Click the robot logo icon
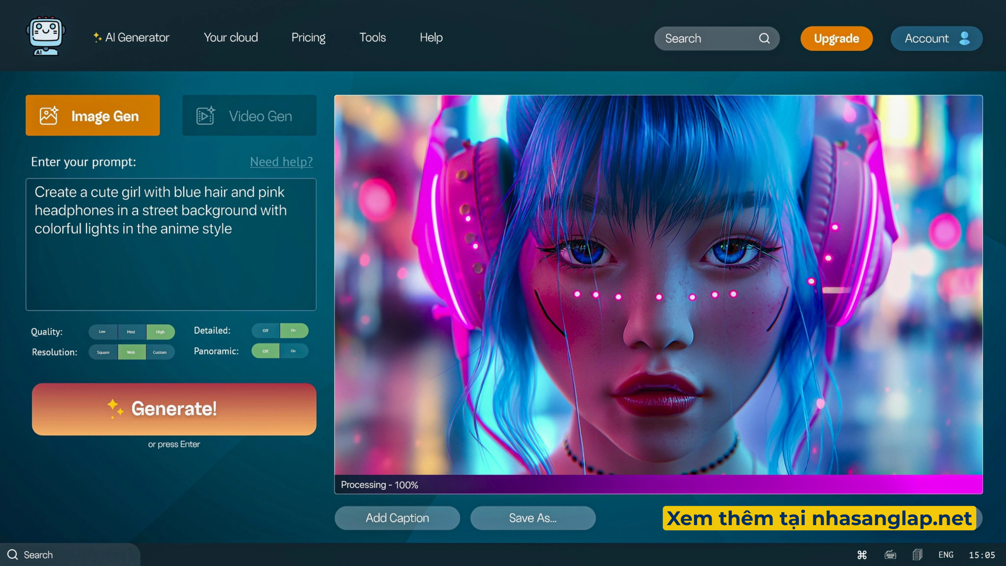This screenshot has width=1006, height=566. [46, 36]
